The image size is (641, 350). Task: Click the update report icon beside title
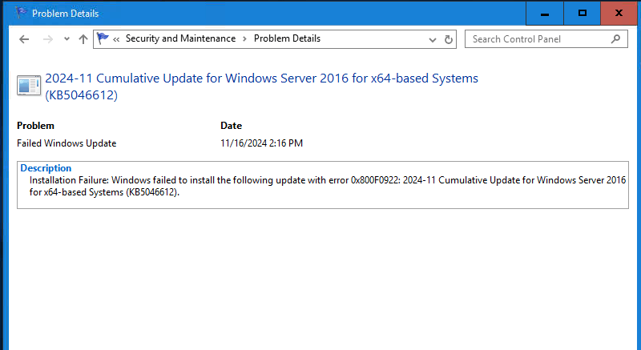click(29, 86)
